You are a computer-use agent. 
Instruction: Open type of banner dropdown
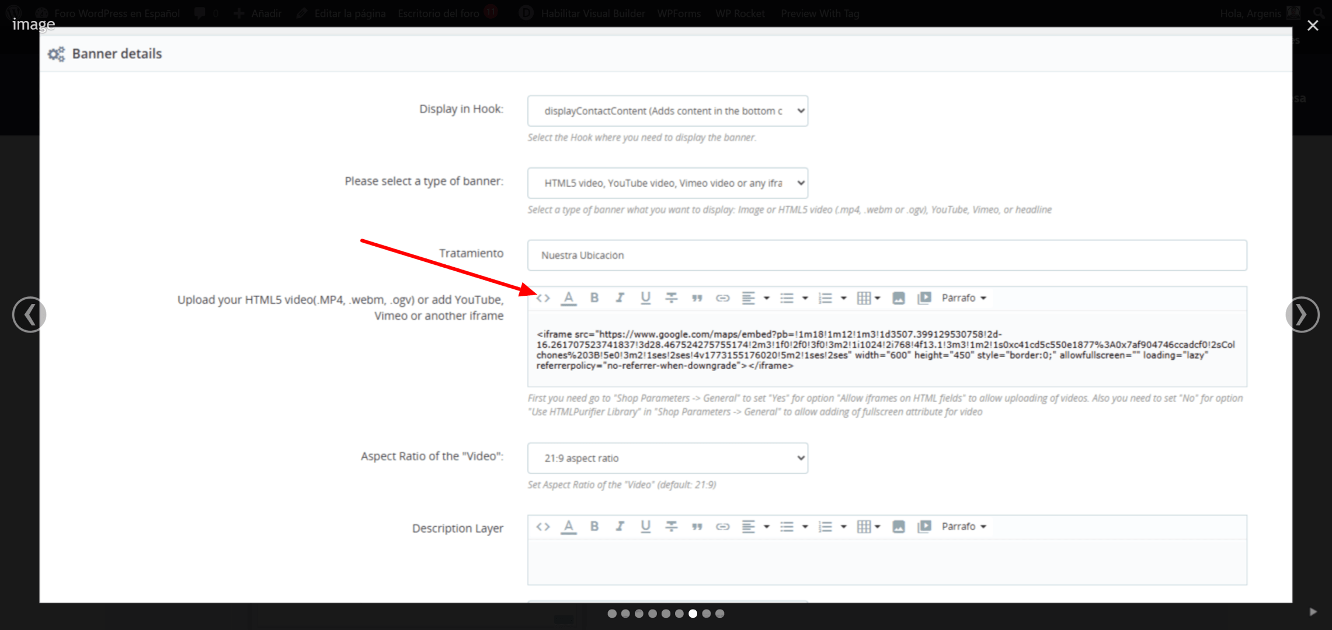[x=667, y=183]
